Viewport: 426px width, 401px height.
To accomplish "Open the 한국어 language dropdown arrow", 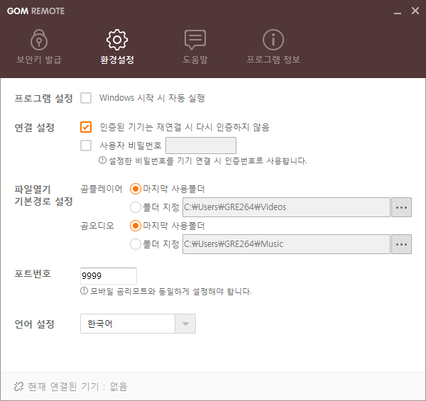I will (x=185, y=324).
